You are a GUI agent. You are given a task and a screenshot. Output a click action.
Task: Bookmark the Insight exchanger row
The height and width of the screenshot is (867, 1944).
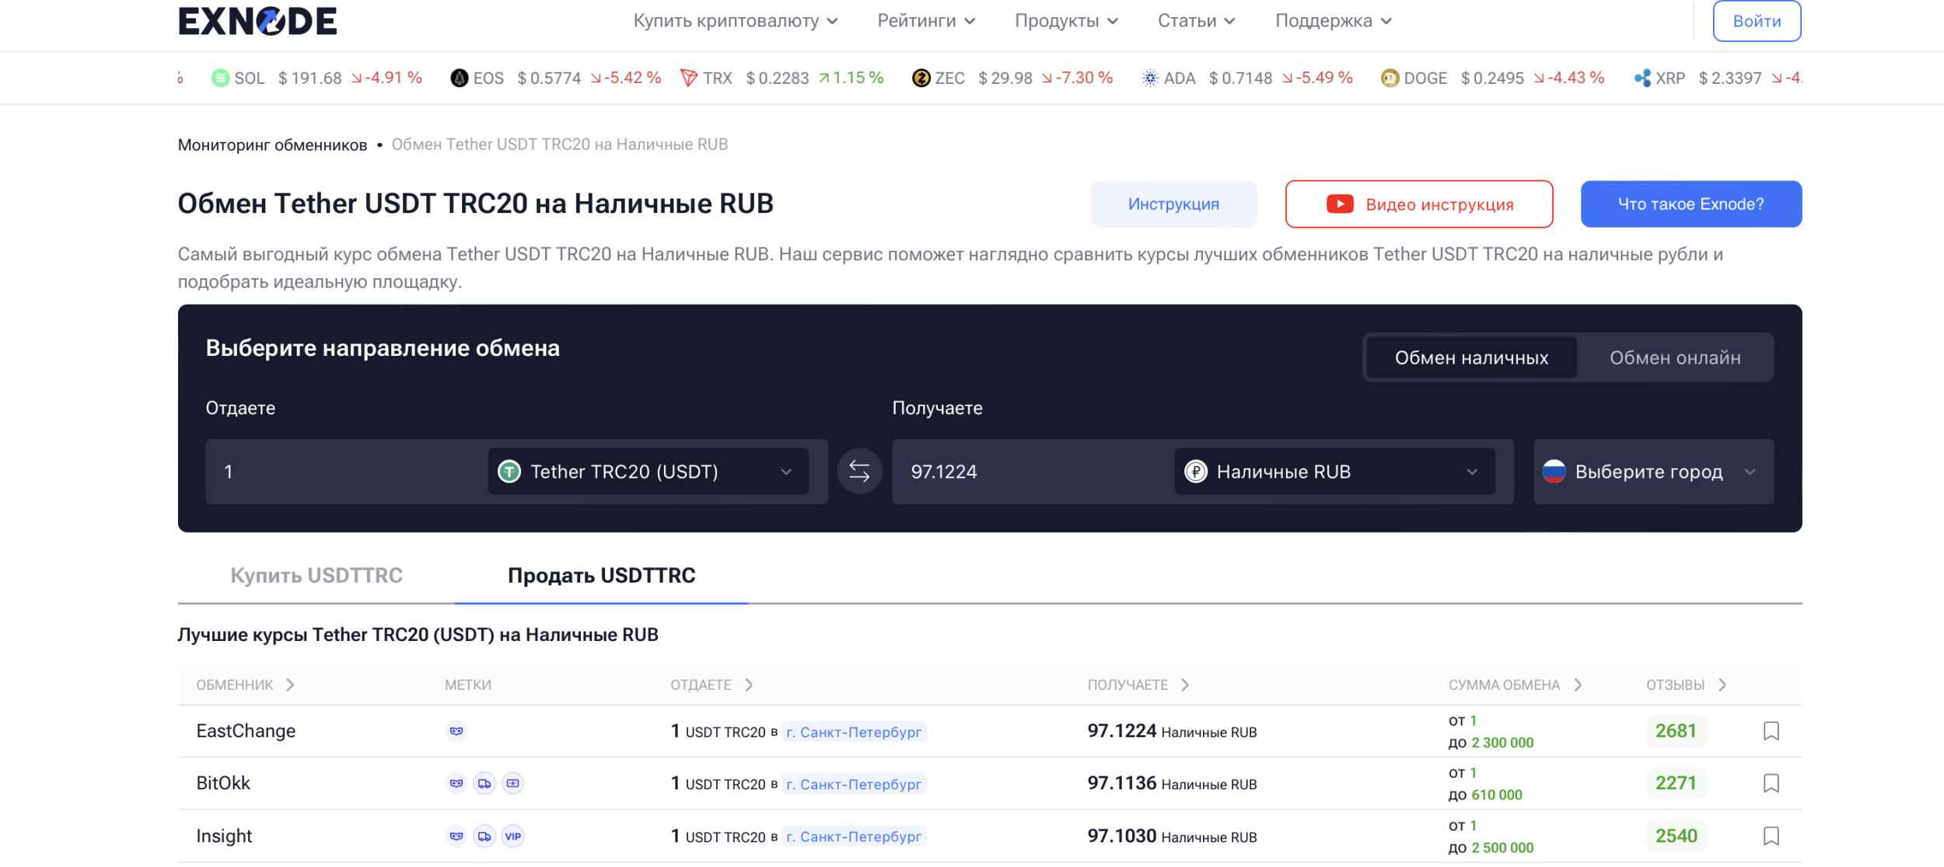click(x=1771, y=836)
